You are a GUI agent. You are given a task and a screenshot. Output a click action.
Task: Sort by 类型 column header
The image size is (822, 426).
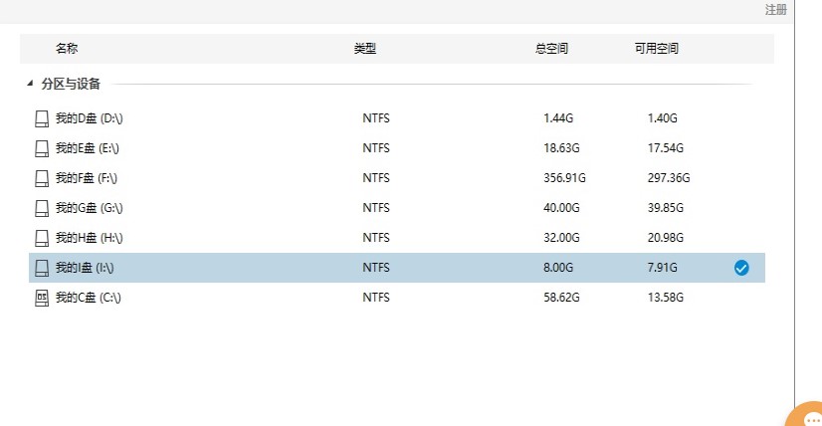(365, 49)
